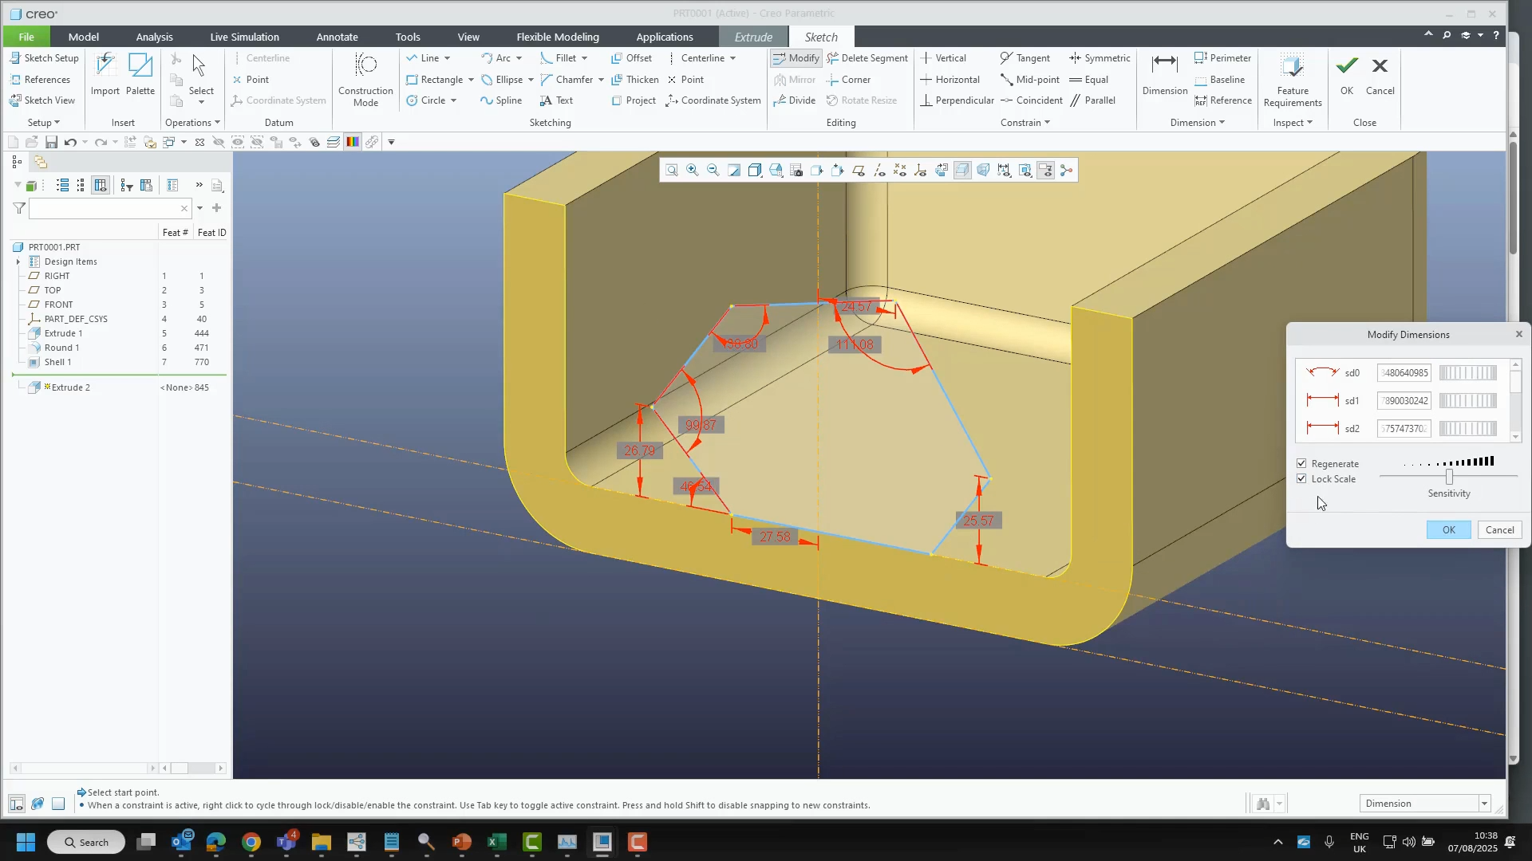Switch to the Analysis tab
Image resolution: width=1532 pixels, height=861 pixels.
[x=154, y=37]
